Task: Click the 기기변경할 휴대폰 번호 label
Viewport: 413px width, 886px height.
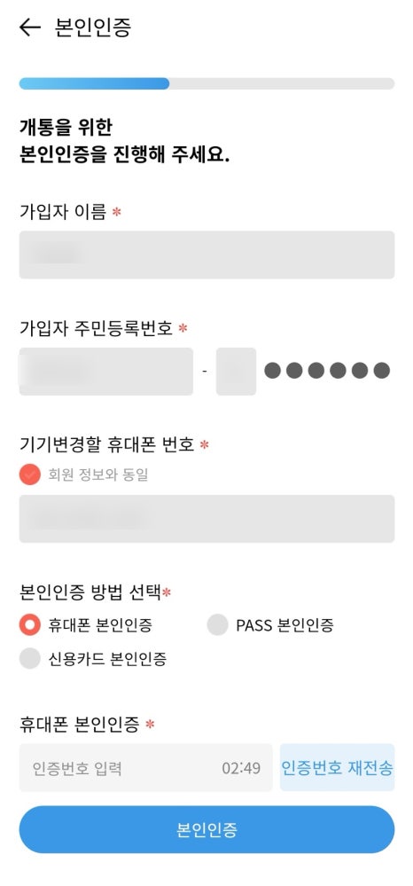Action: [106, 444]
